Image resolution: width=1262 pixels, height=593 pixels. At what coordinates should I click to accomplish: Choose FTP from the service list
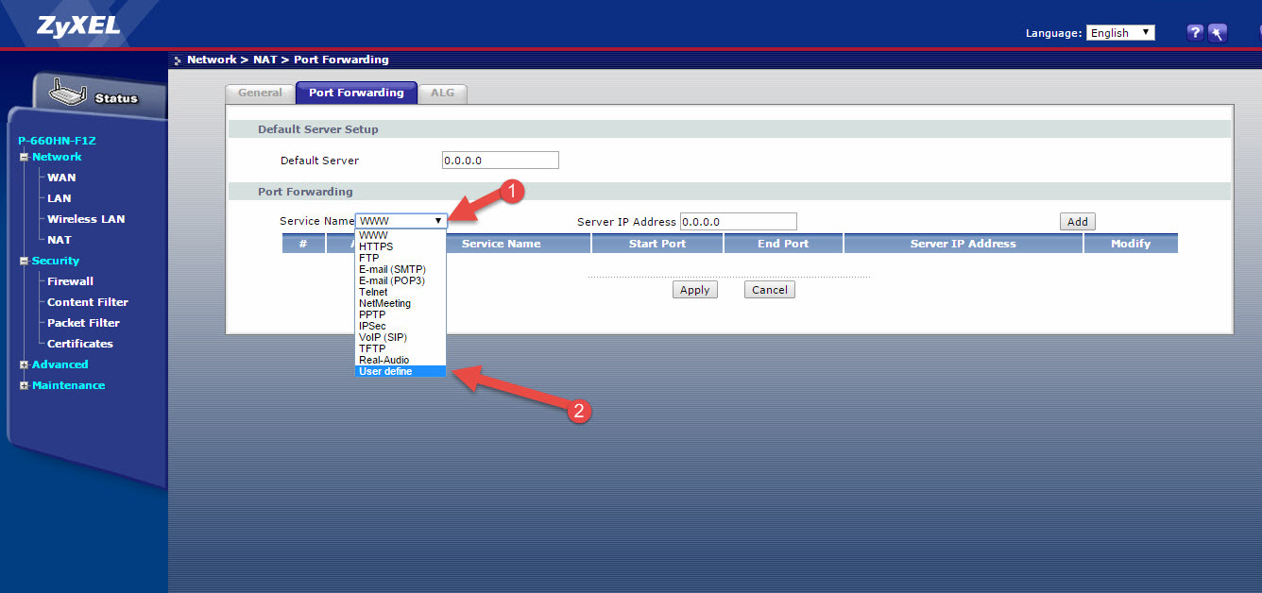[400, 258]
